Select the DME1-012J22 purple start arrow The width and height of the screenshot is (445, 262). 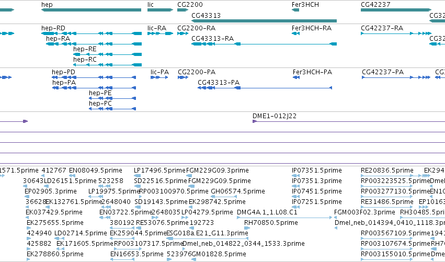pyautogui.click(x=255, y=121)
